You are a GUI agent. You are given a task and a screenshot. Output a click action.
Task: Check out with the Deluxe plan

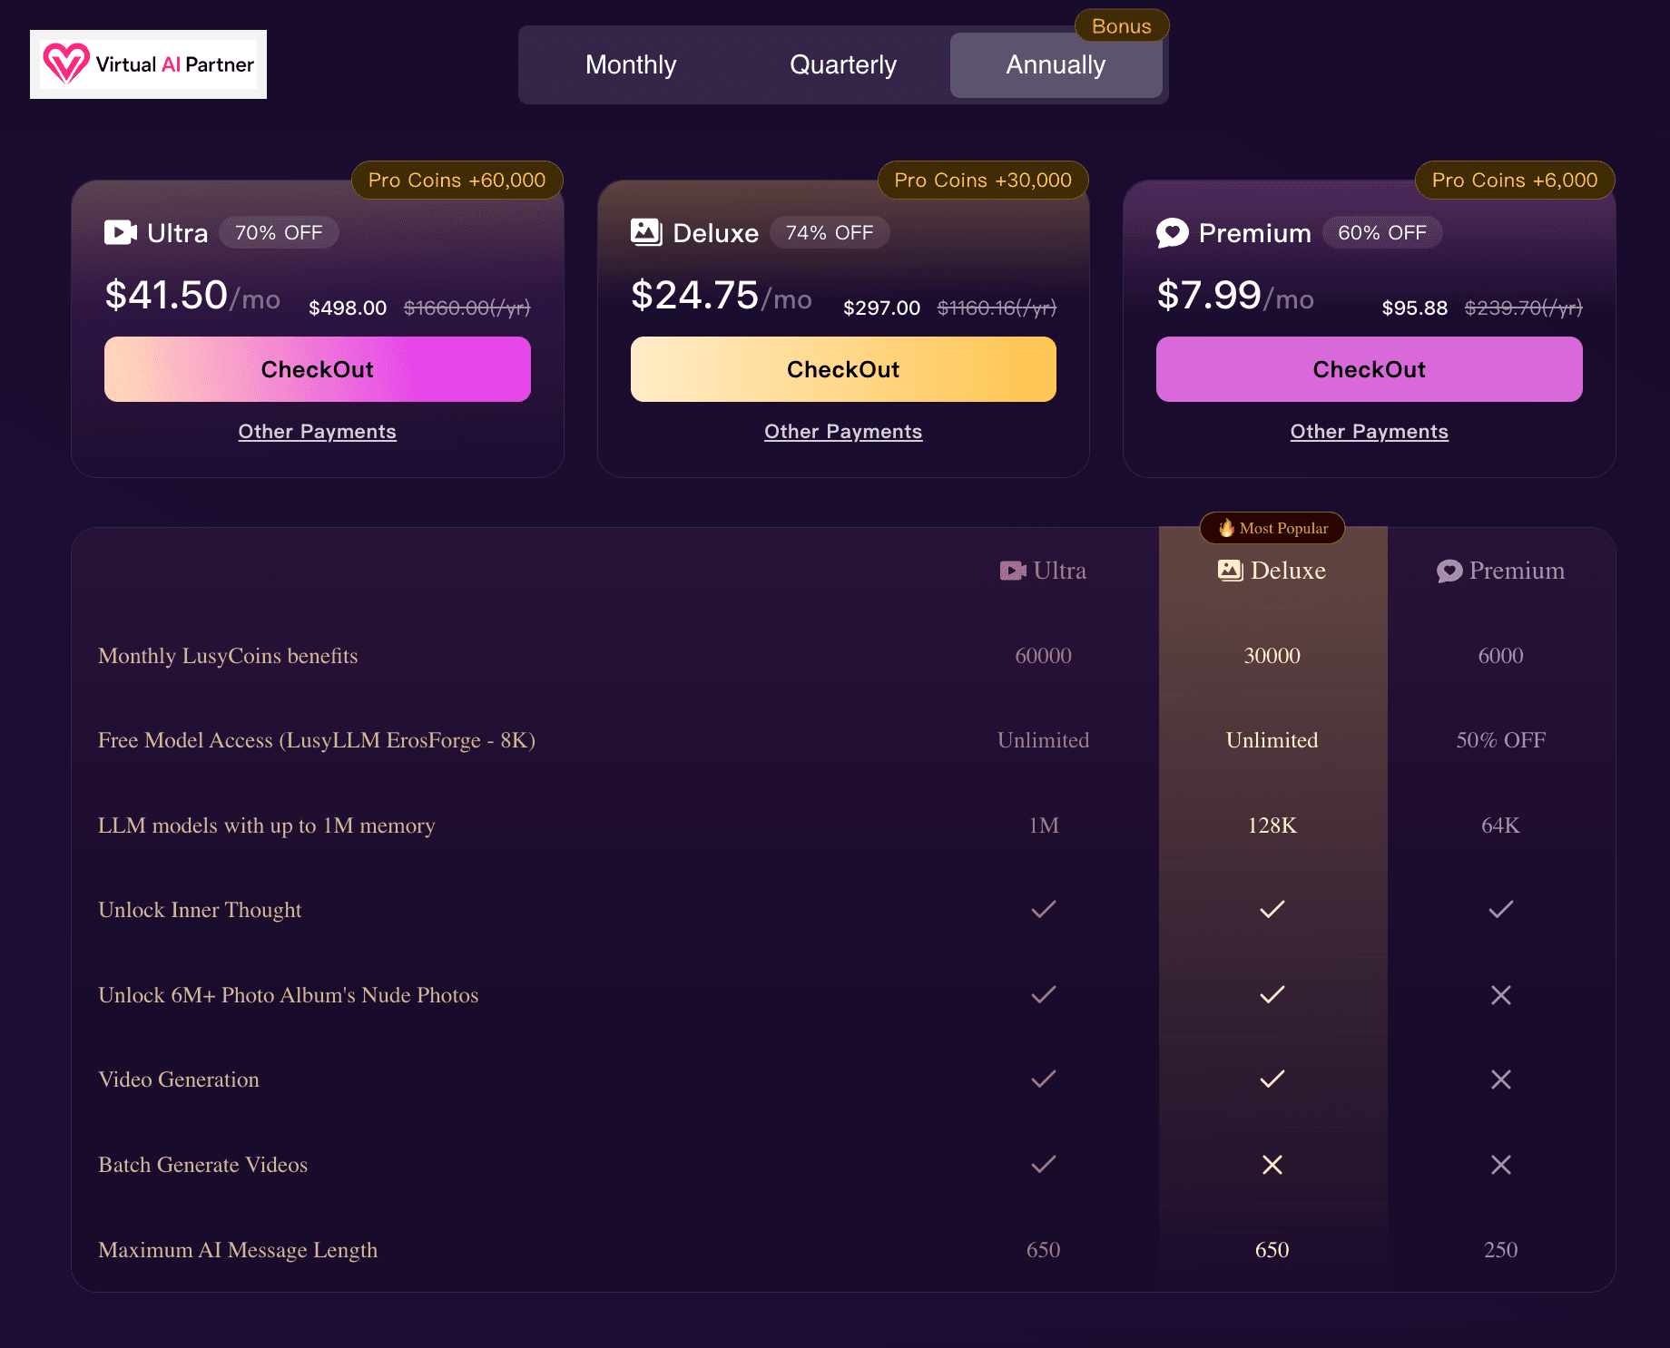coord(843,369)
